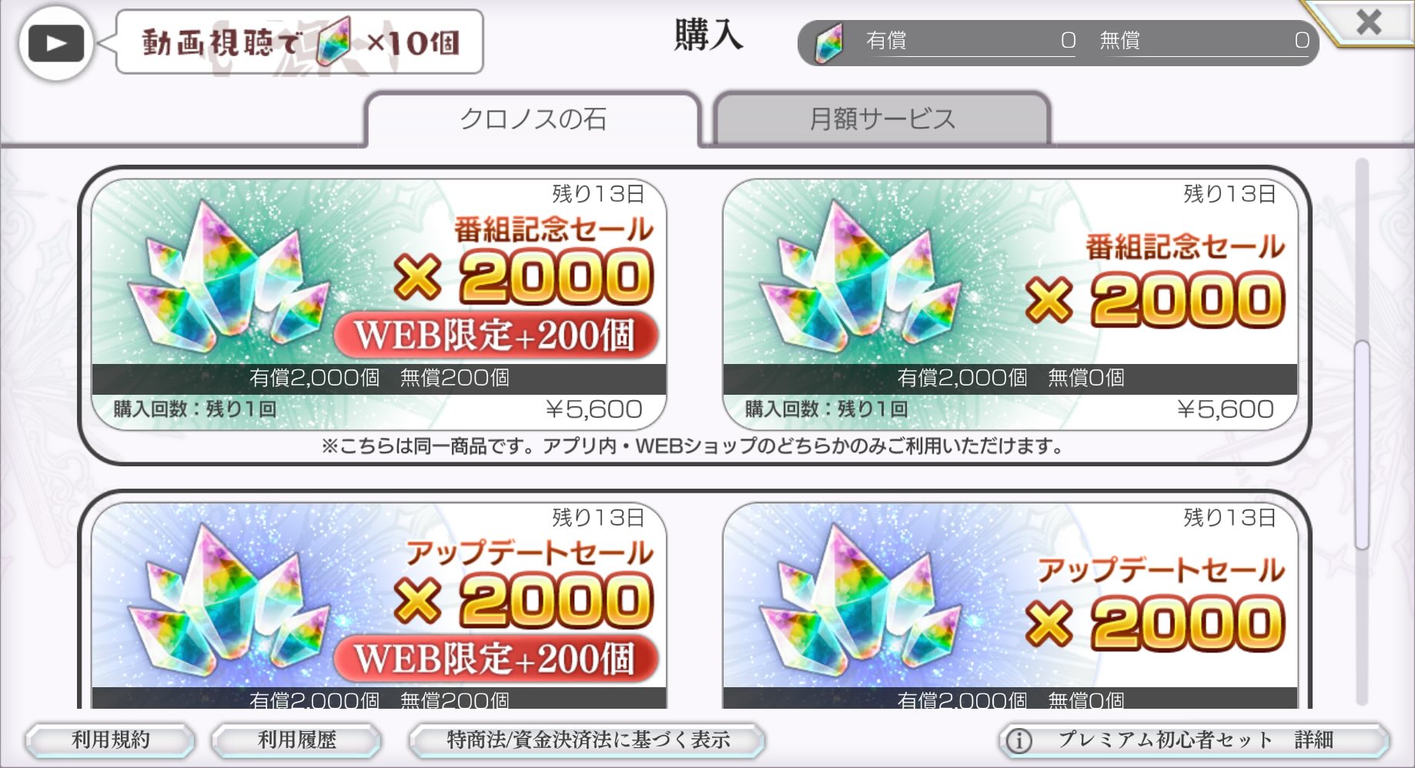Open 利用履歴 usage history
Image resolution: width=1415 pixels, height=768 pixels.
(x=296, y=740)
